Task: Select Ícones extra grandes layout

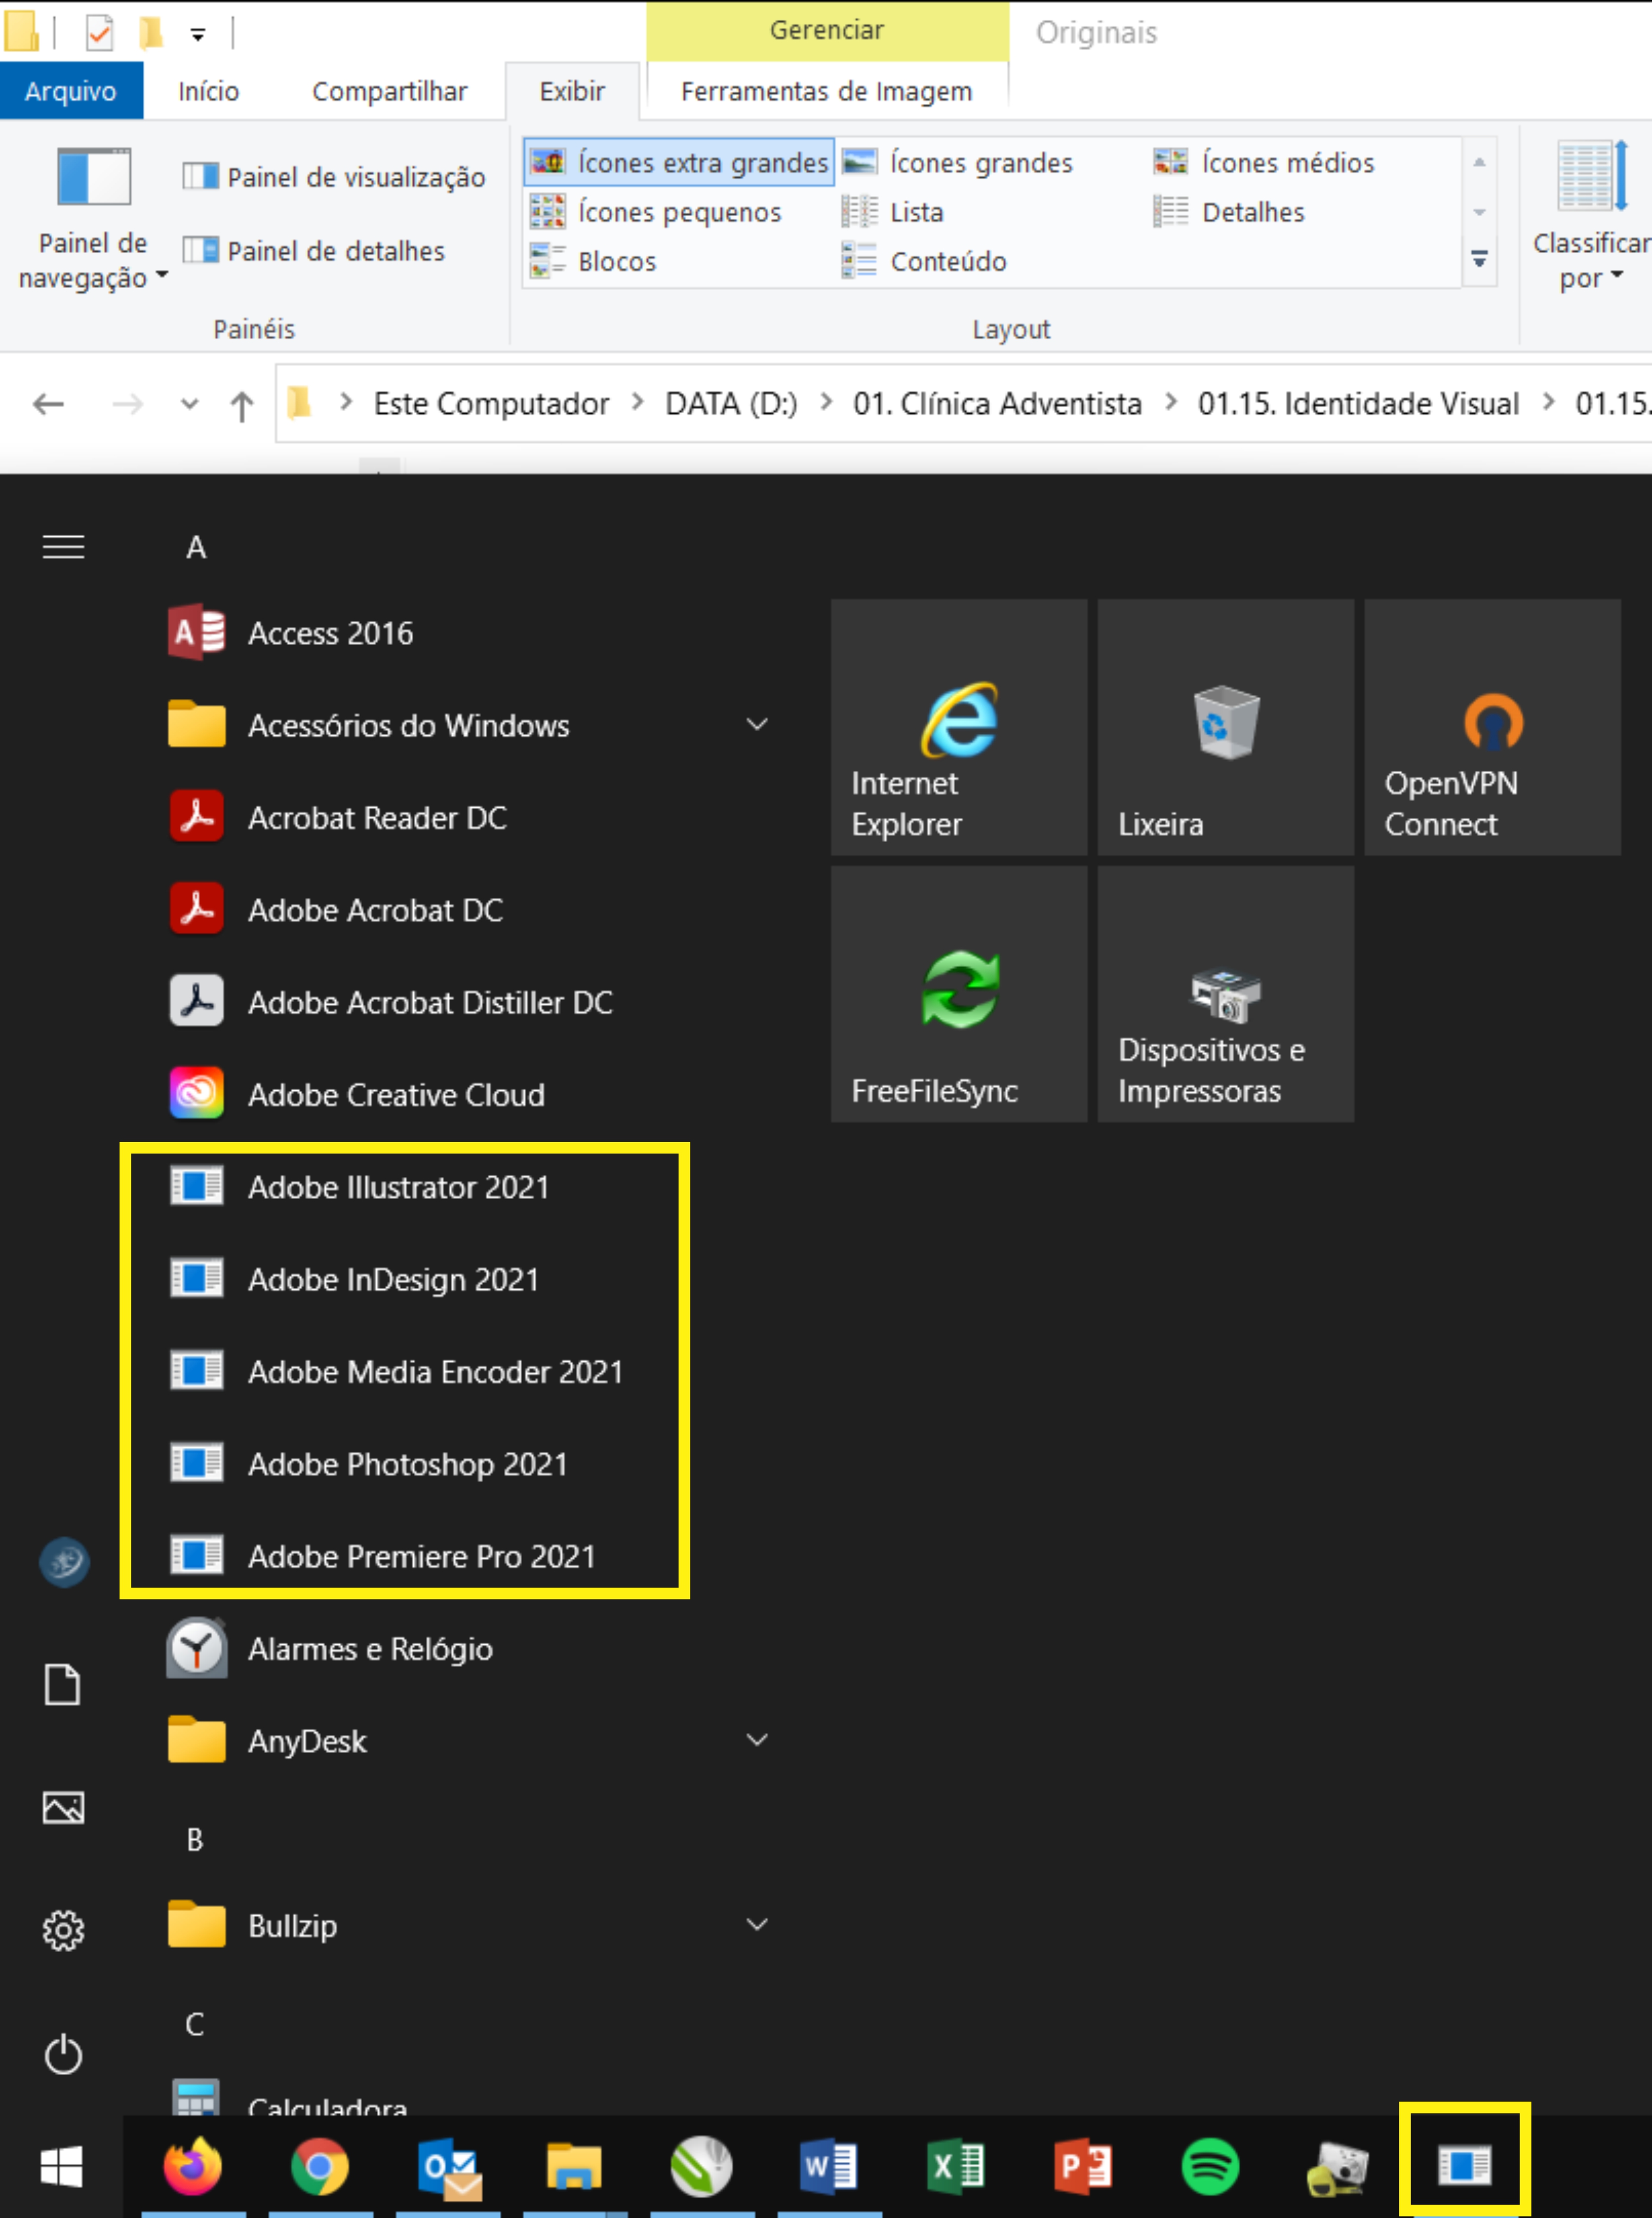Action: [679, 162]
